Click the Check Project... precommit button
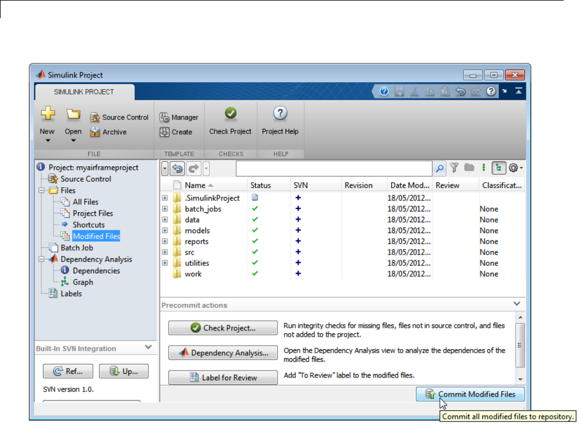The height and width of the screenshot is (425, 579). pos(223,328)
